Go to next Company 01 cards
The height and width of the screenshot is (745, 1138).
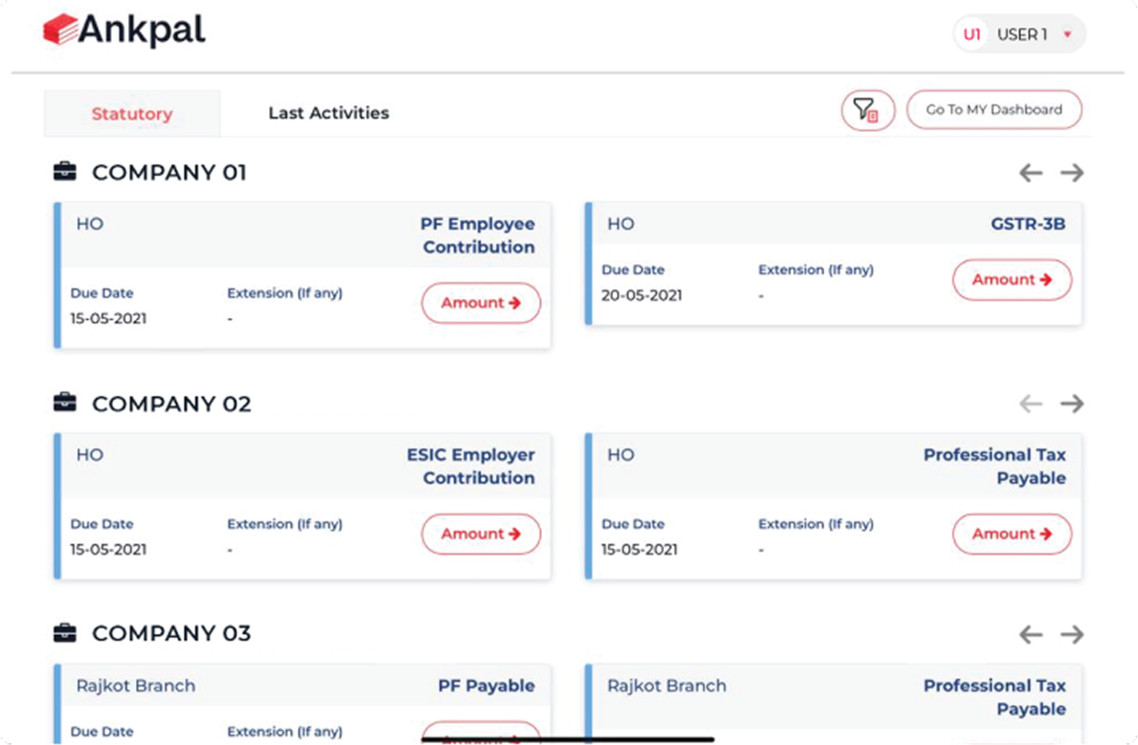coord(1071,172)
